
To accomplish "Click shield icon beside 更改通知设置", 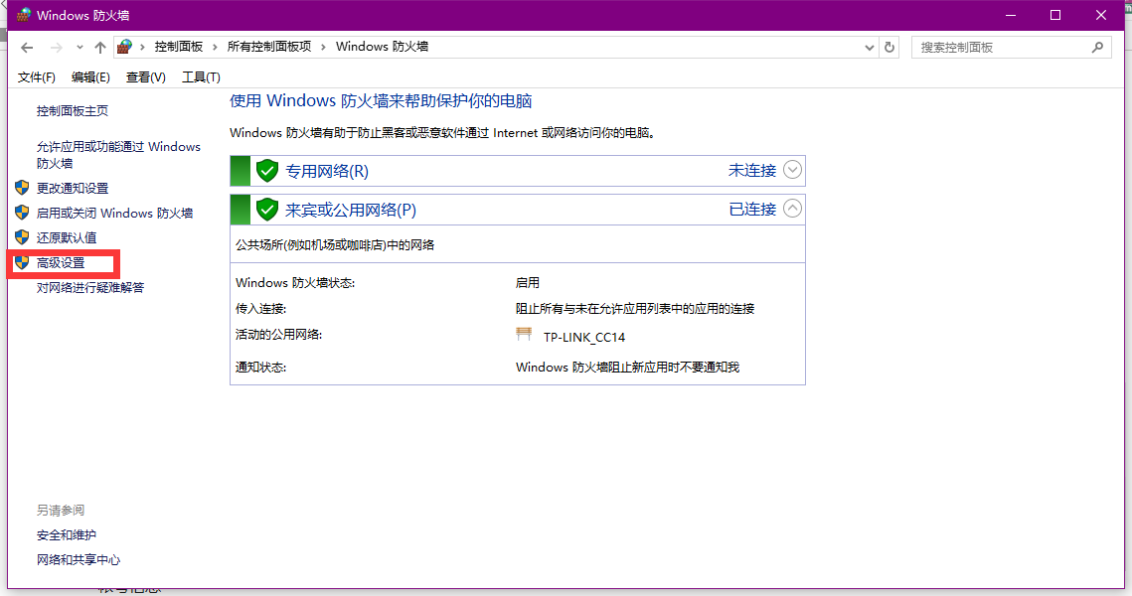I will tap(22, 188).
